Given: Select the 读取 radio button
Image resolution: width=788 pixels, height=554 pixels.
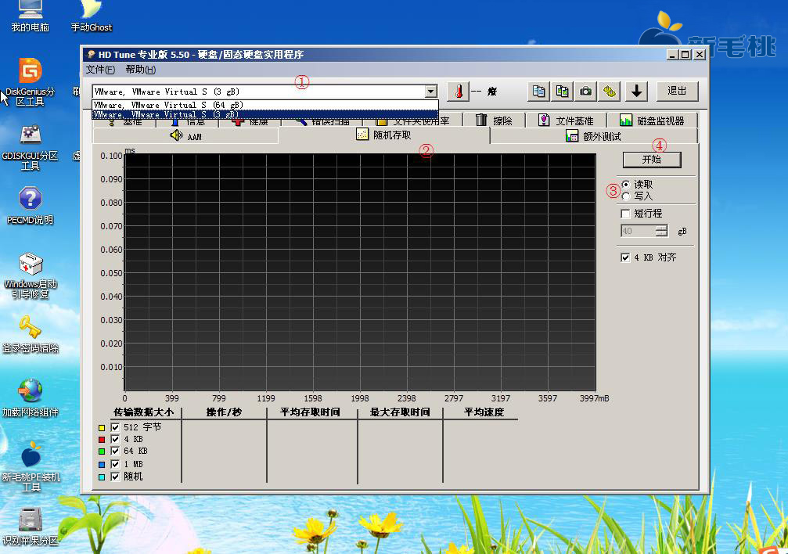Looking at the screenshot, I should [626, 185].
